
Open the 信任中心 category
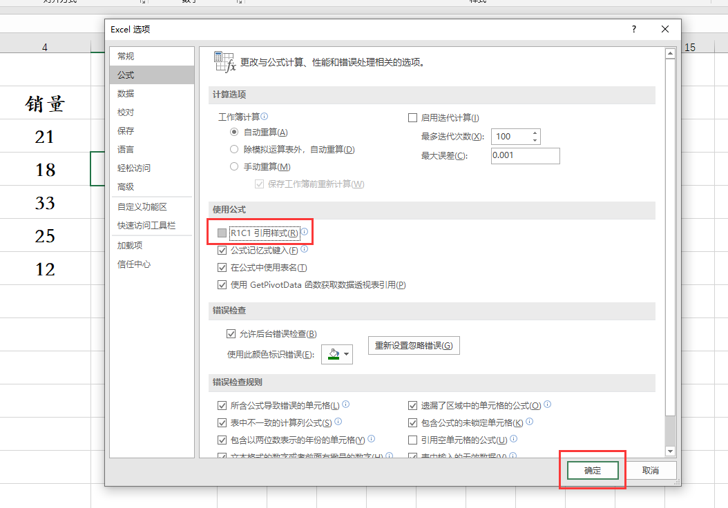coord(152,264)
